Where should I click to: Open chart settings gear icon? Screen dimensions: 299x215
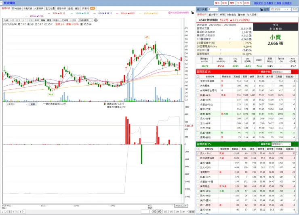coord(96,20)
